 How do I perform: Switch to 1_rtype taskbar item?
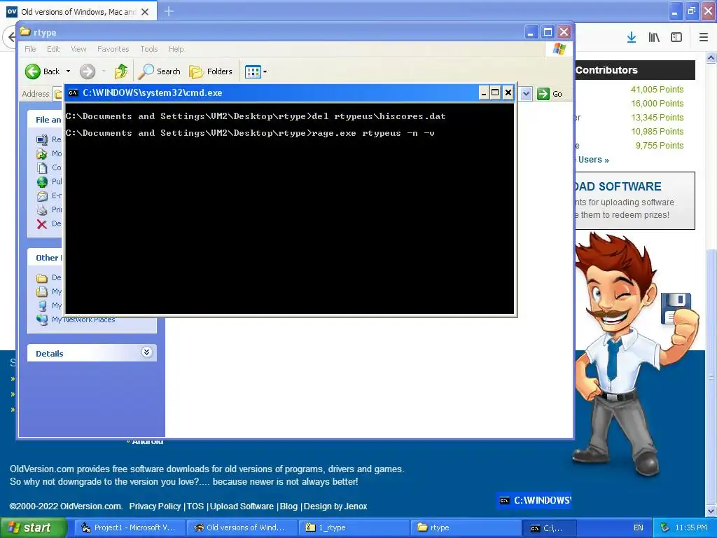tap(354, 528)
